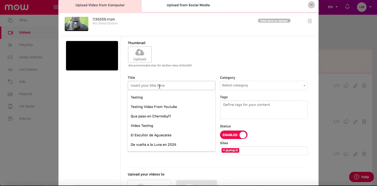
Task: Click the Ads tag icon in sidebar
Action: click(x=10, y=82)
